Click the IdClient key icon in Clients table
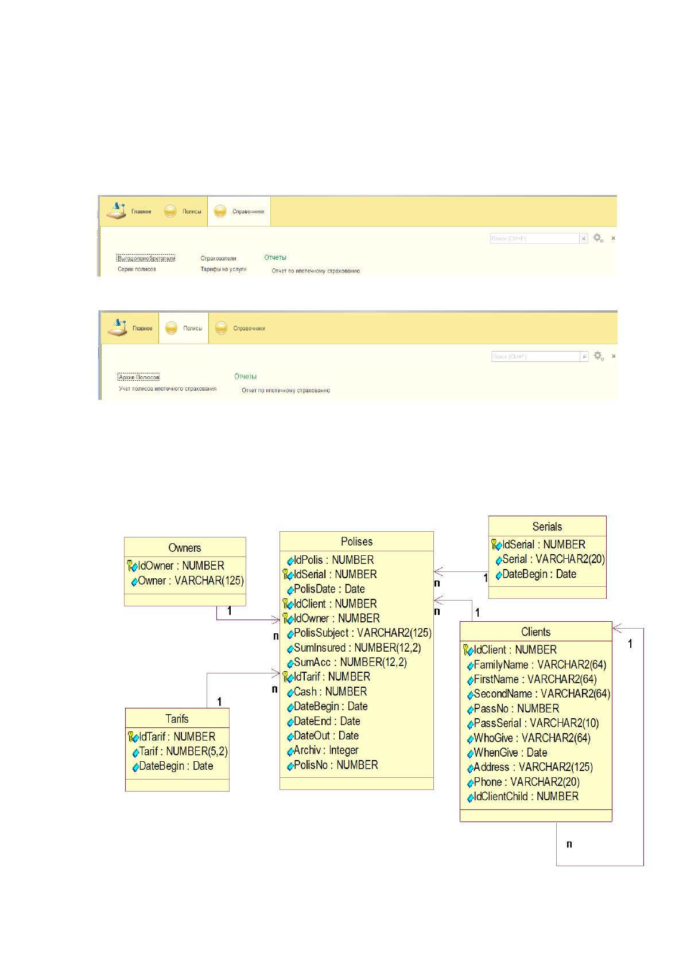The width and height of the screenshot is (683, 966). pyautogui.click(x=468, y=651)
